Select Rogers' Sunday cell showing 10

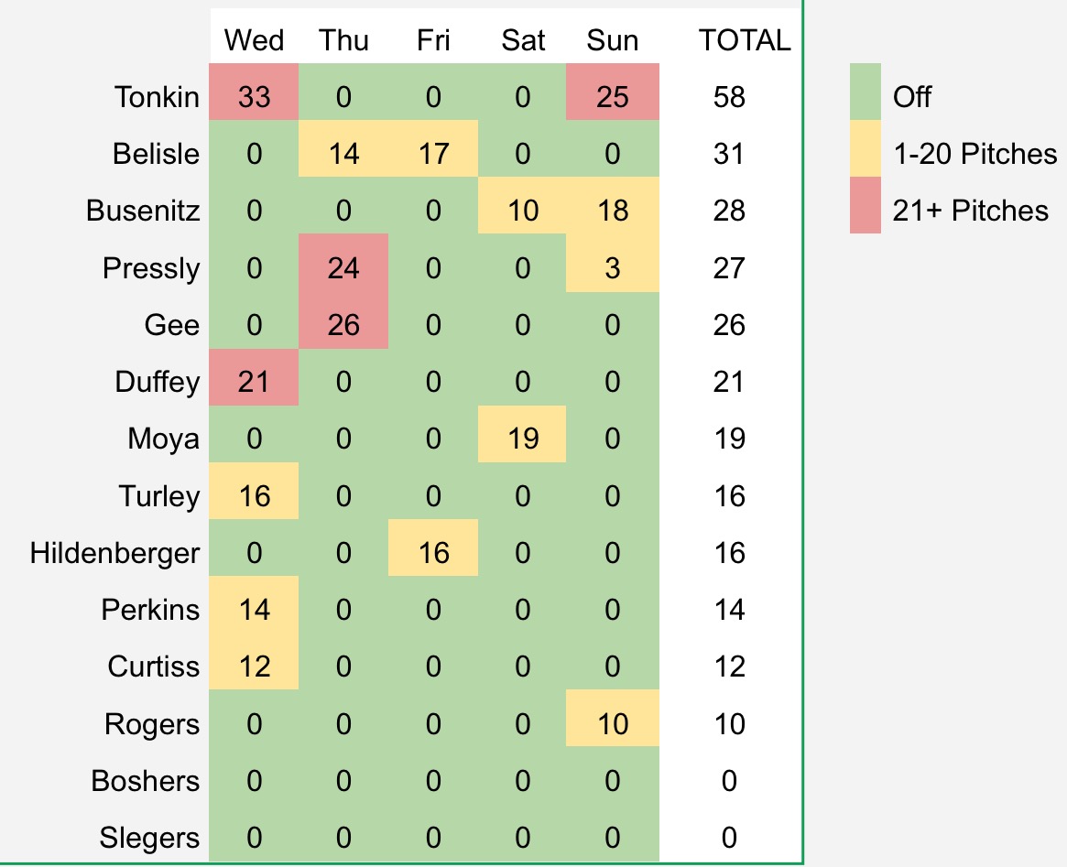pyautogui.click(x=613, y=724)
